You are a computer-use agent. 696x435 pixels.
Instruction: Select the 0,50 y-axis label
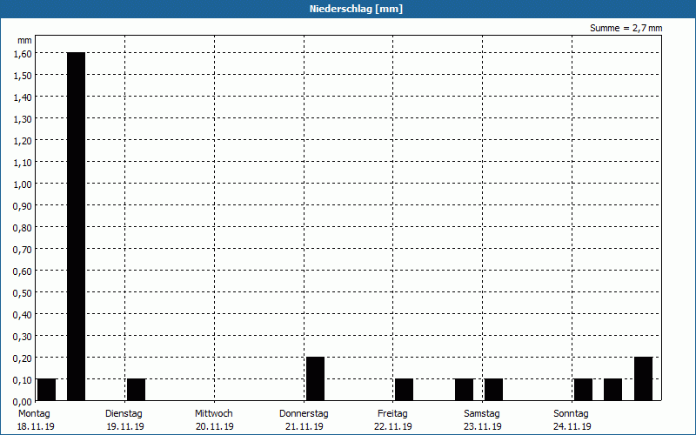point(23,293)
